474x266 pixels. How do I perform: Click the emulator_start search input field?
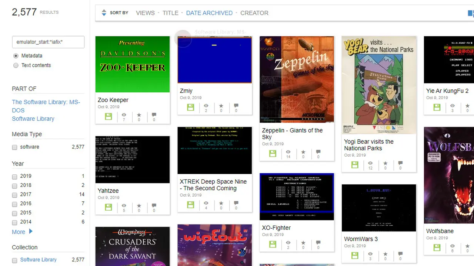click(x=48, y=42)
